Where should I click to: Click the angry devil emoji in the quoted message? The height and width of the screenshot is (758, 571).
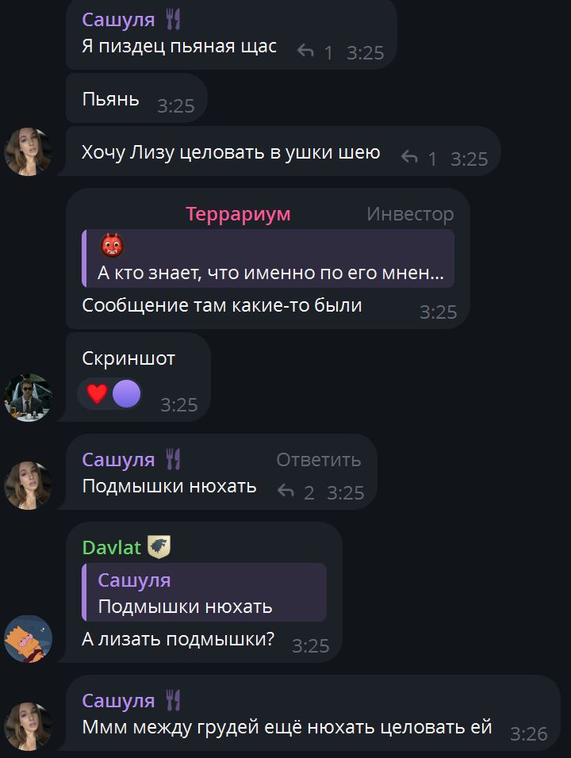click(112, 245)
